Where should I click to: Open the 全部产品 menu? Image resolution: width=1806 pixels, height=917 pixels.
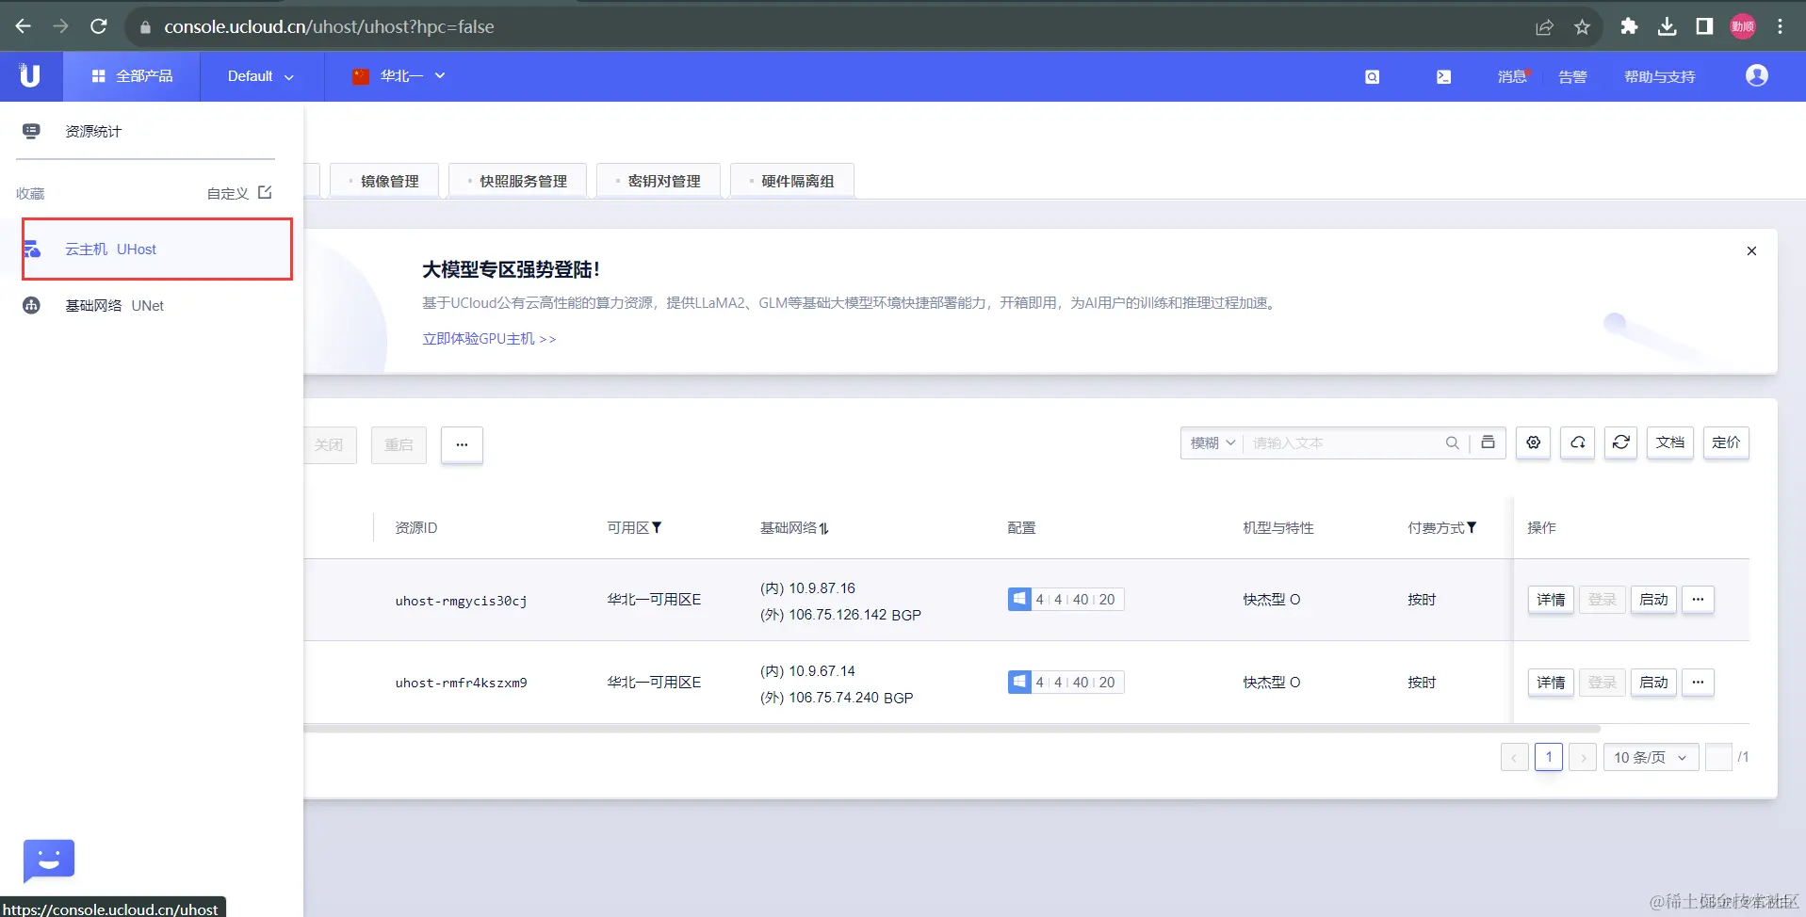(x=131, y=76)
